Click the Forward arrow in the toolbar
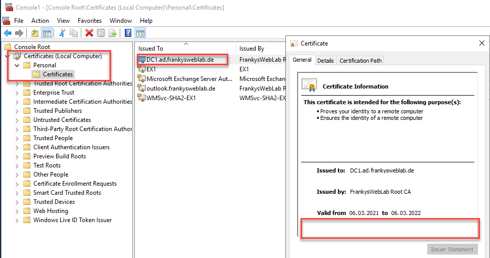 pos(19,33)
